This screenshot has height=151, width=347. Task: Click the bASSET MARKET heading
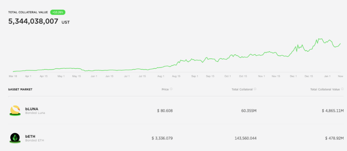(20, 90)
